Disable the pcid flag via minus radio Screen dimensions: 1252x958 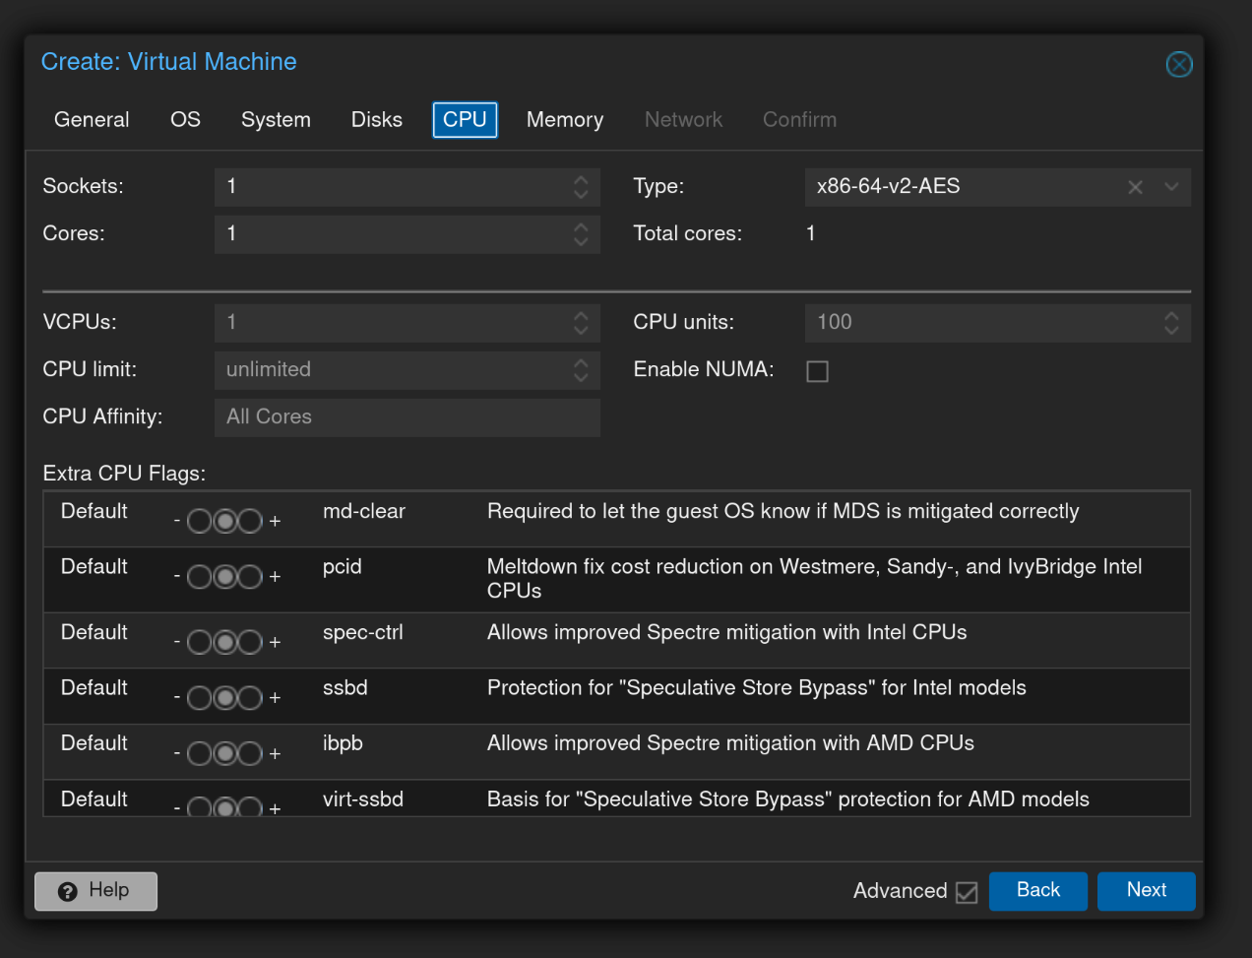[x=200, y=576]
